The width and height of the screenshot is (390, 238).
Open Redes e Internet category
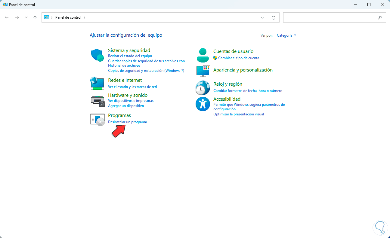click(125, 80)
